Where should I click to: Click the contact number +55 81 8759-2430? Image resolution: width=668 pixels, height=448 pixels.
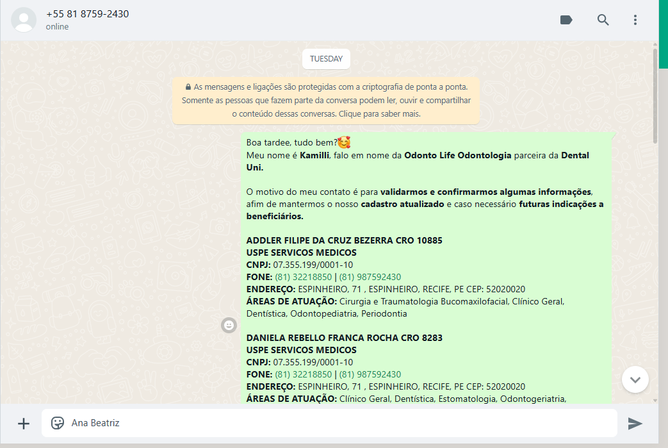[87, 14]
